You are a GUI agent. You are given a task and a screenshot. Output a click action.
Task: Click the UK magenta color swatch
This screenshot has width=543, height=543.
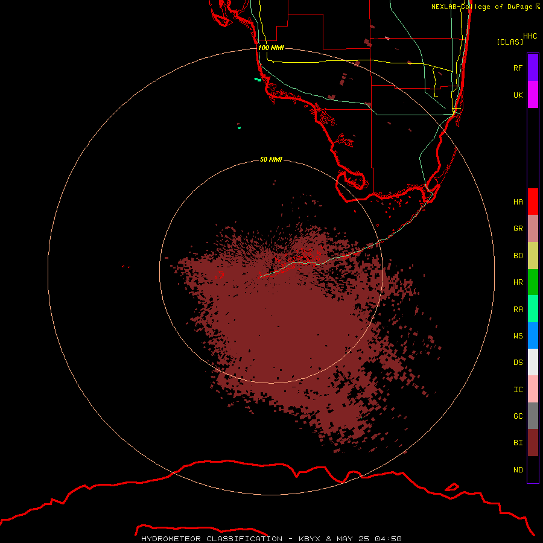(533, 95)
